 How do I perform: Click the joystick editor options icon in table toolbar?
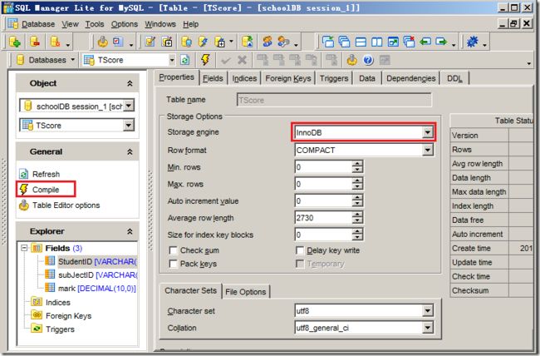click(x=351, y=60)
